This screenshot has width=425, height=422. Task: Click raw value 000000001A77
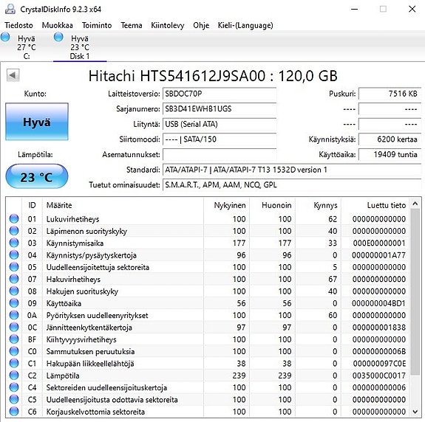click(379, 255)
